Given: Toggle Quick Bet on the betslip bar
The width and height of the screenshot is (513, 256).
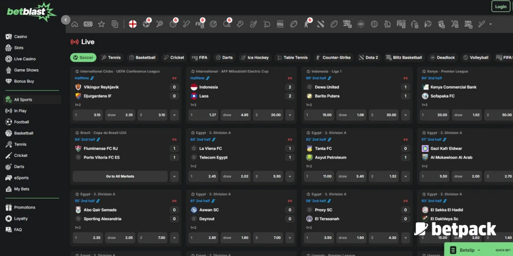Looking at the screenshot, I should 503,250.
